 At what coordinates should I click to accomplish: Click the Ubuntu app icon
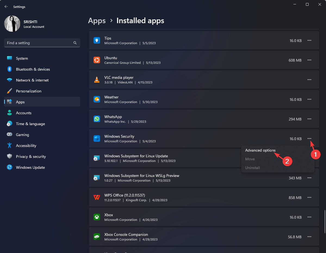pos(97,60)
